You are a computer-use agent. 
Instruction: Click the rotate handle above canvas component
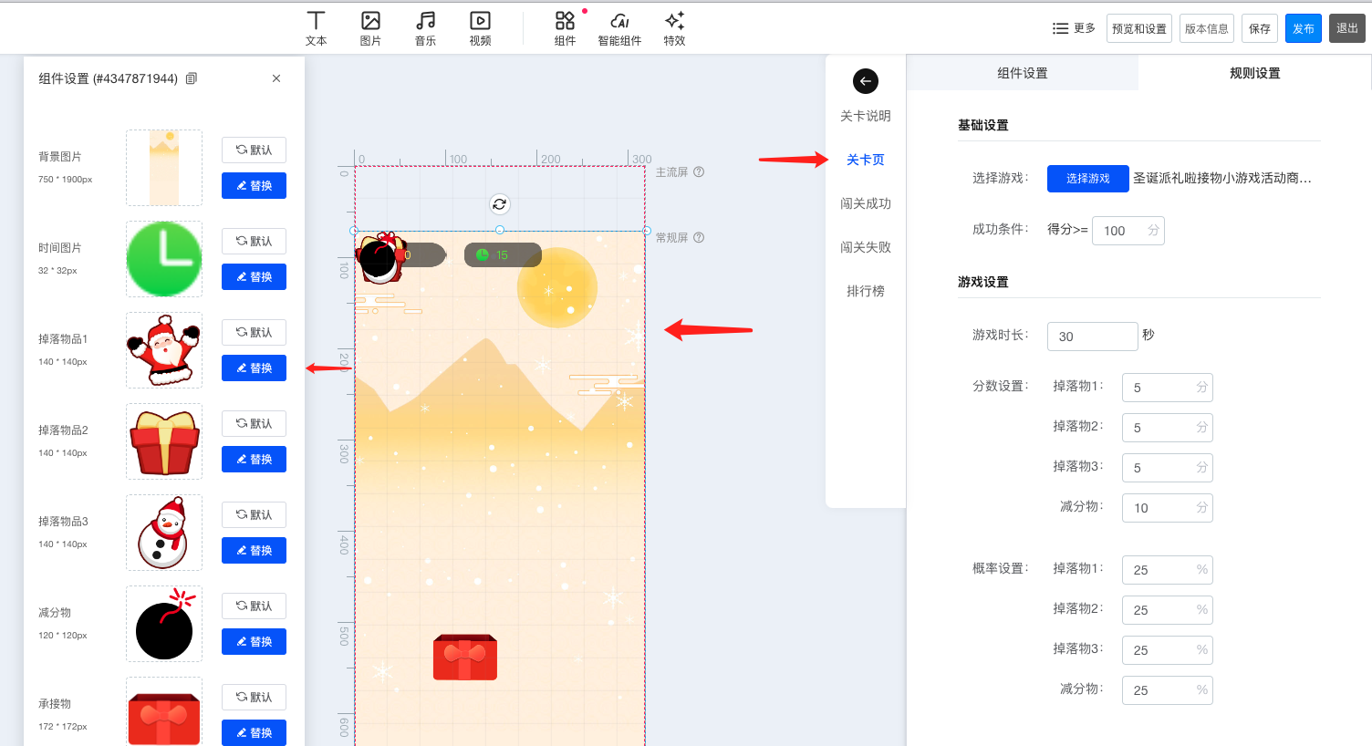pyautogui.click(x=499, y=204)
